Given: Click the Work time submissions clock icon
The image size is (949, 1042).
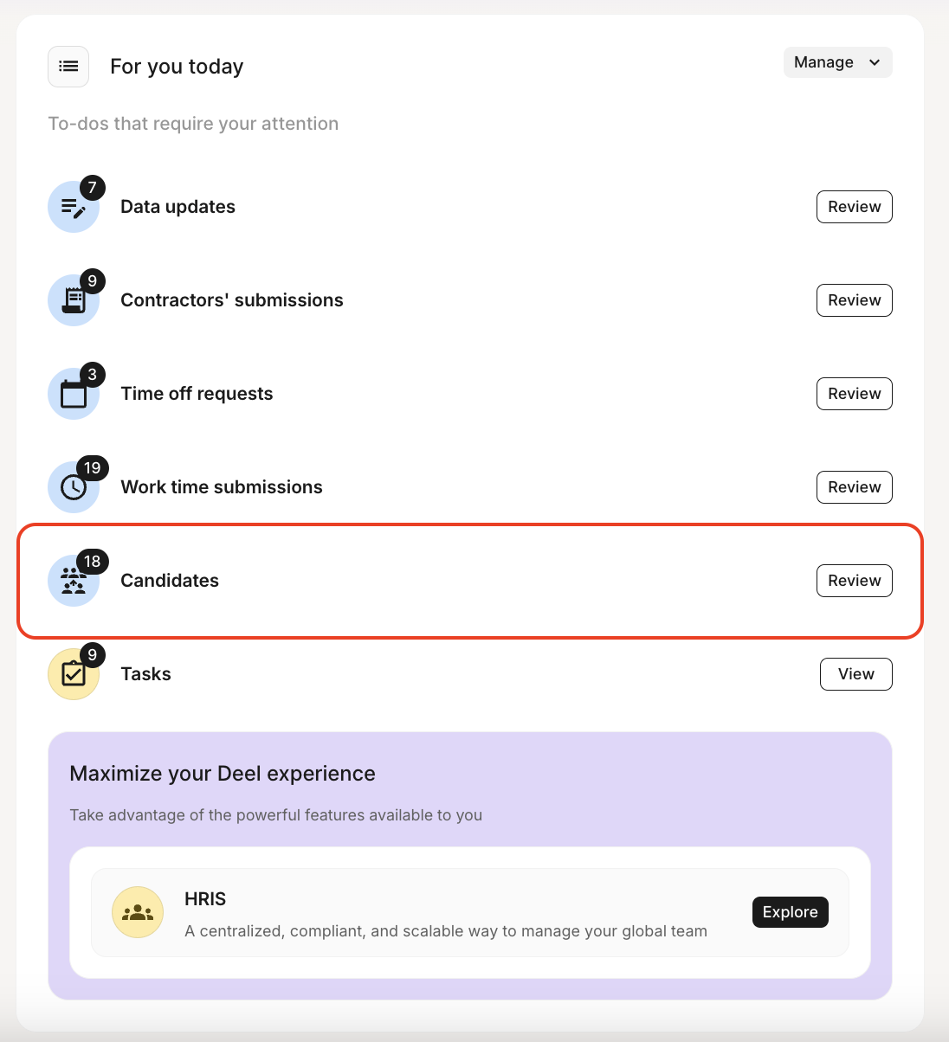Looking at the screenshot, I should pyautogui.click(x=74, y=487).
